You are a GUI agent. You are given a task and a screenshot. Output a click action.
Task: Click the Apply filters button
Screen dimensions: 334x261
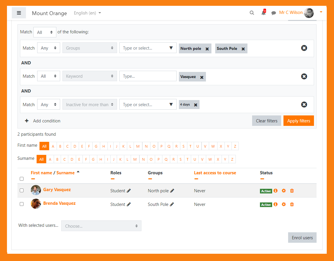tap(299, 121)
